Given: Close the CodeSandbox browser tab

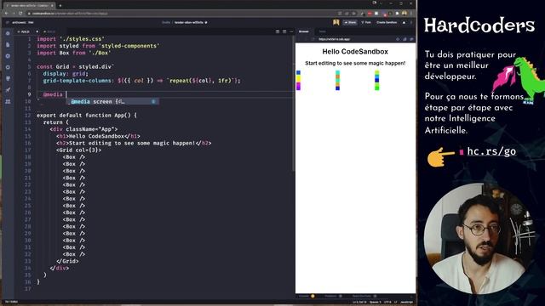Looking at the screenshot, I should coord(52,6).
